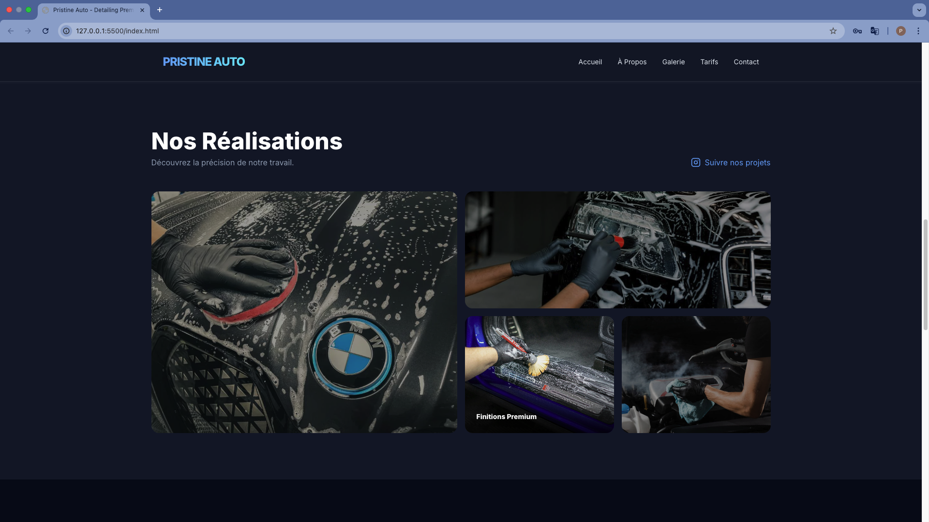This screenshot has height=522, width=929.
Task: Click the browser back arrow
Action: (11, 31)
